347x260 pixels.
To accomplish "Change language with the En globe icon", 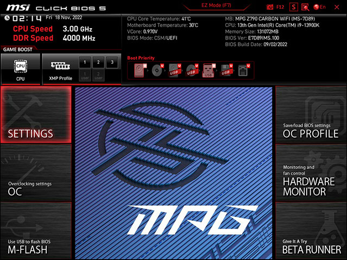I will click(319, 7).
